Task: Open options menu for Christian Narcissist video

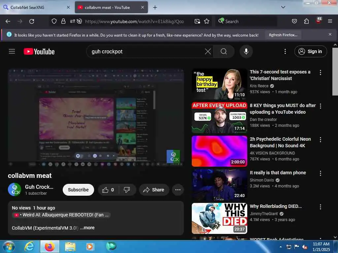Action: click(x=321, y=72)
